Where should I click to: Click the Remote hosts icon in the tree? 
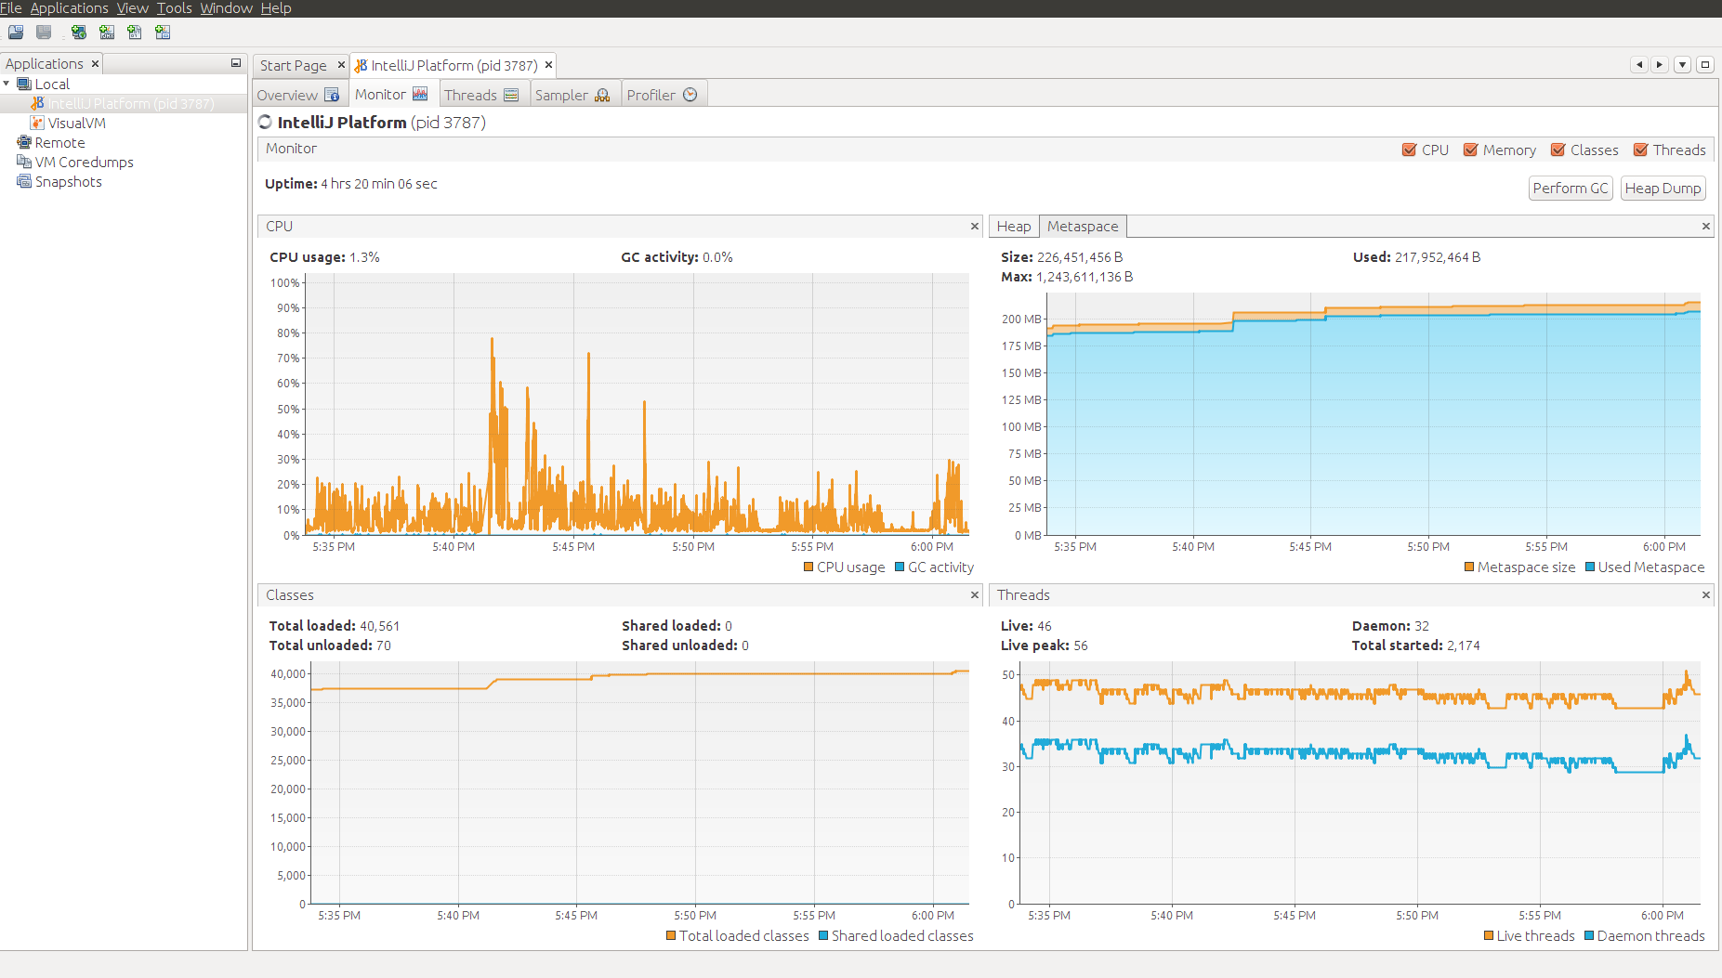[24, 142]
